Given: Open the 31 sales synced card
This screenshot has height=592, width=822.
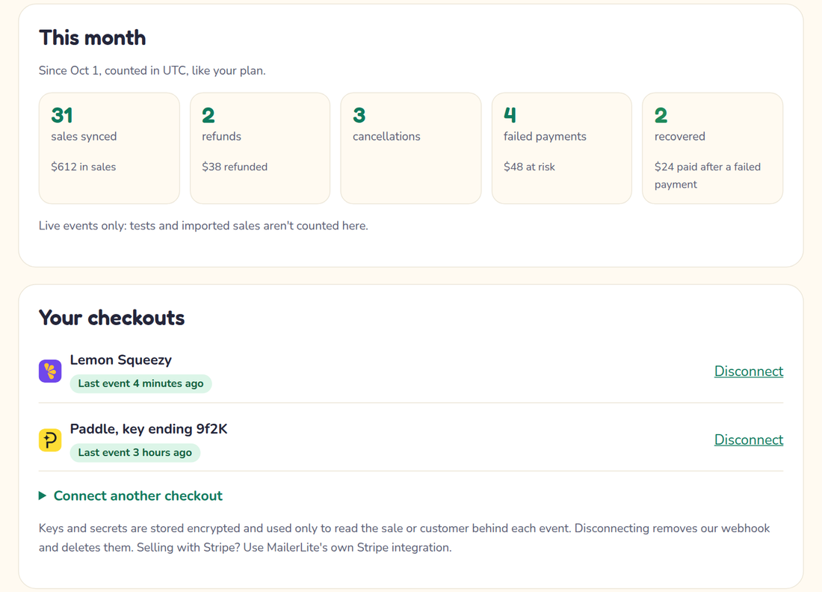Looking at the screenshot, I should (x=109, y=149).
